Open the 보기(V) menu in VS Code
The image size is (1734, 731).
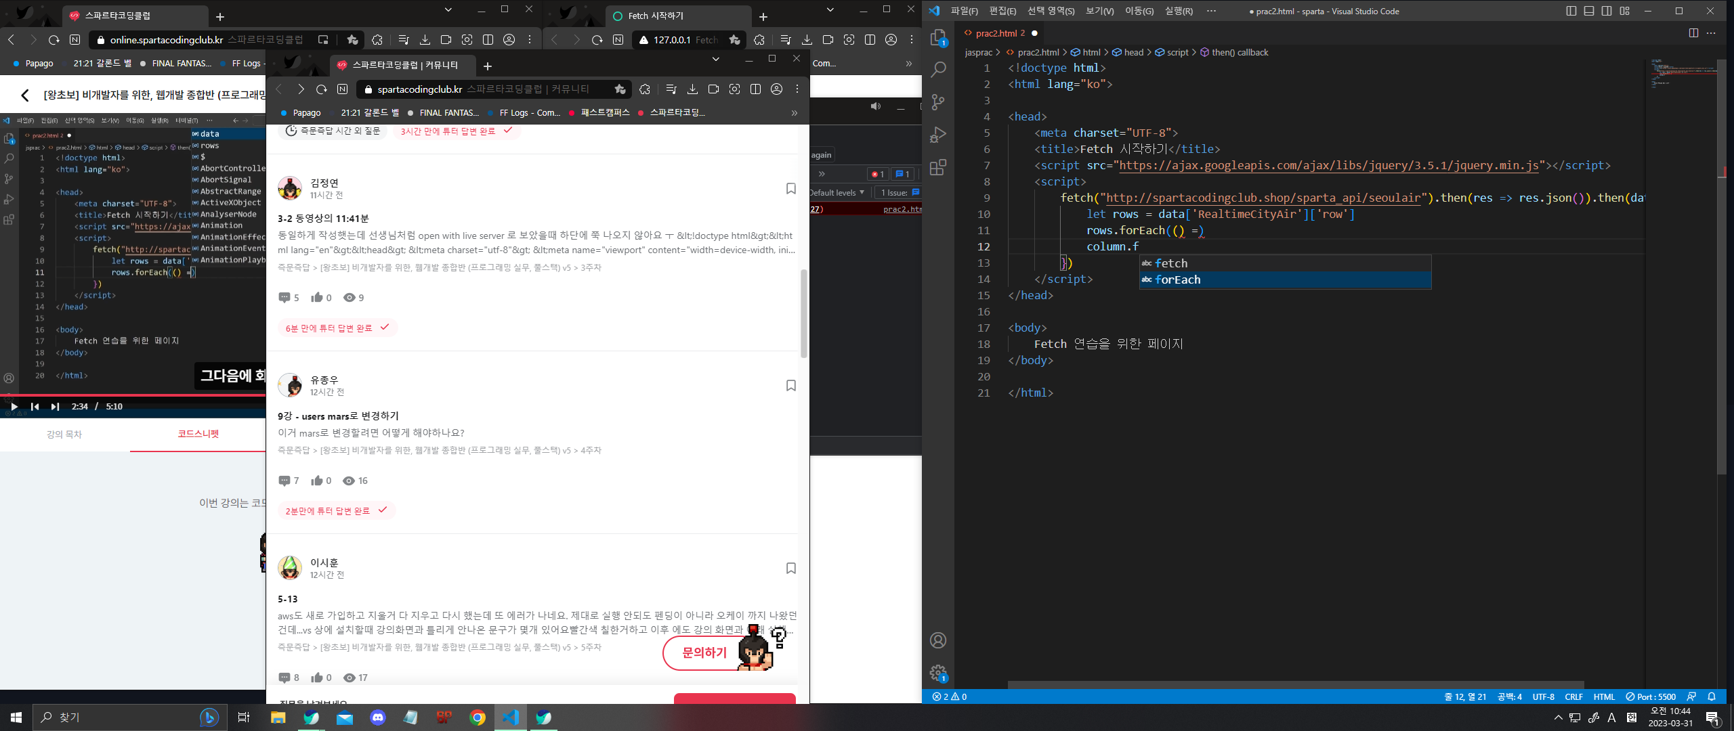point(1099,11)
